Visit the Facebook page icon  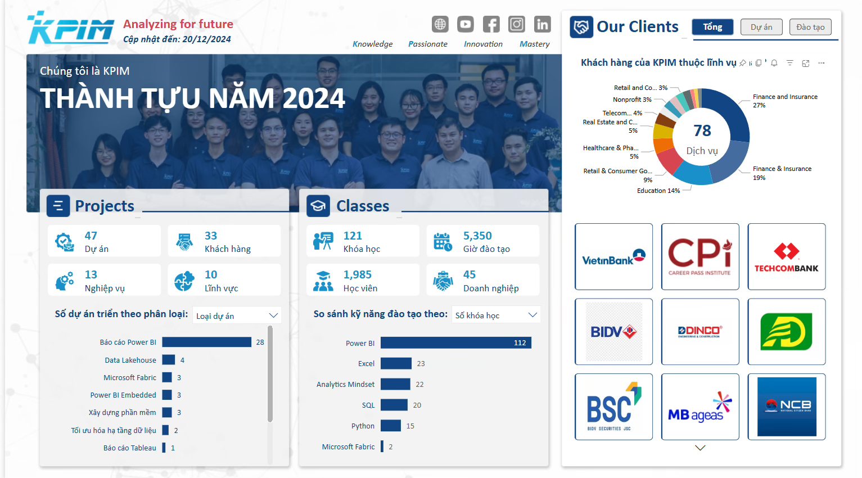point(491,24)
